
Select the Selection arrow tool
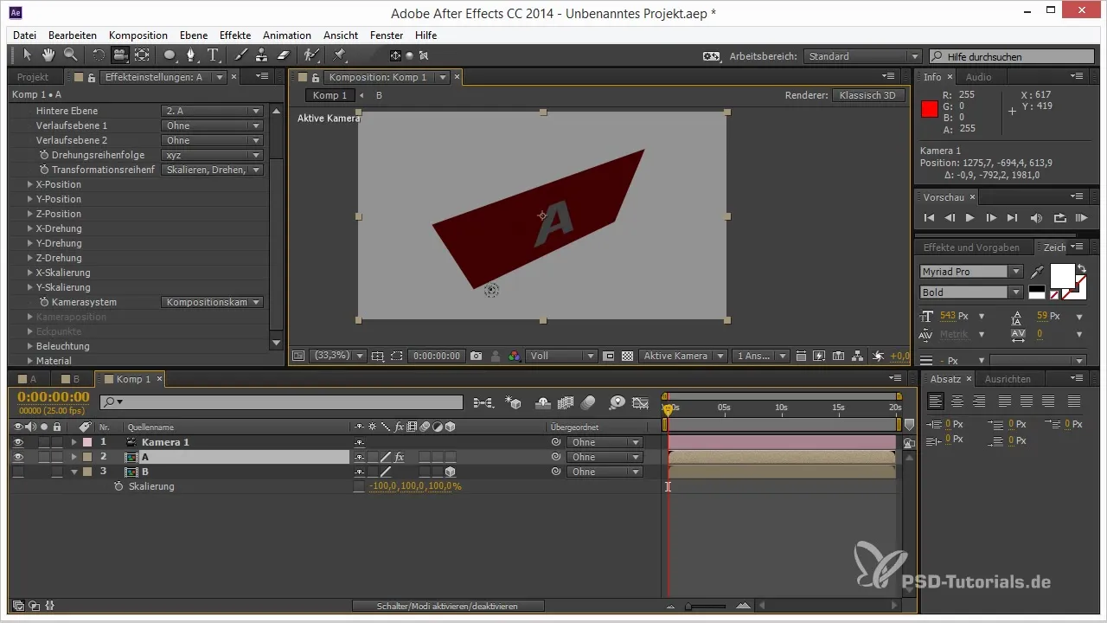(x=27, y=55)
